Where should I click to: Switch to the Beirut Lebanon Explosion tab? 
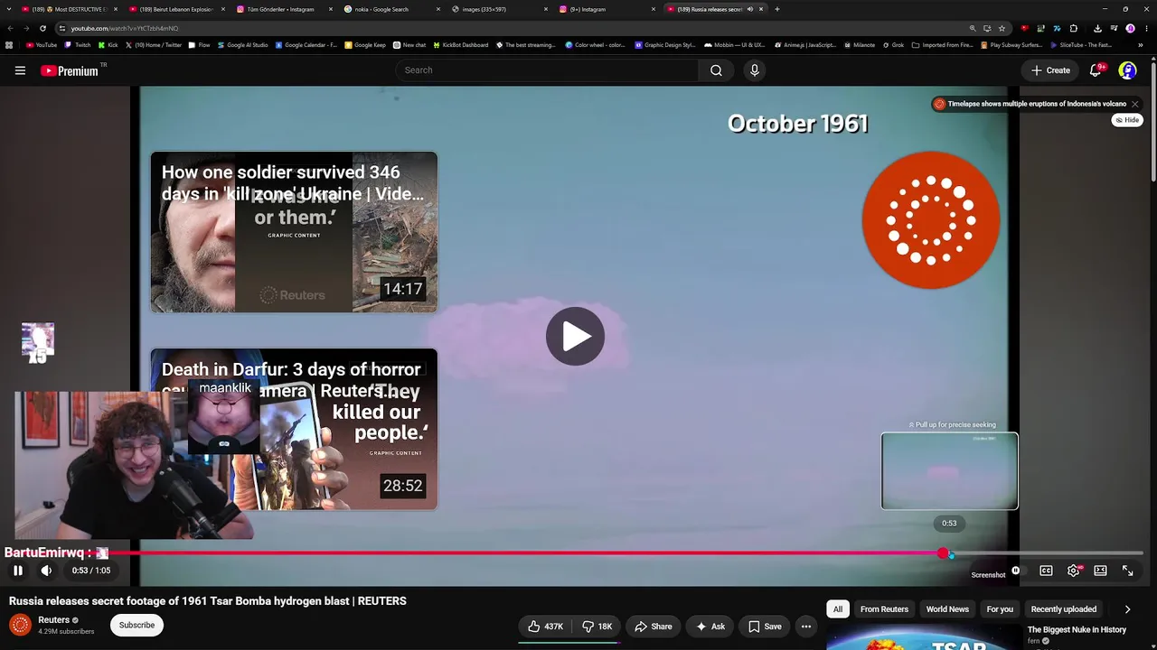(x=177, y=9)
